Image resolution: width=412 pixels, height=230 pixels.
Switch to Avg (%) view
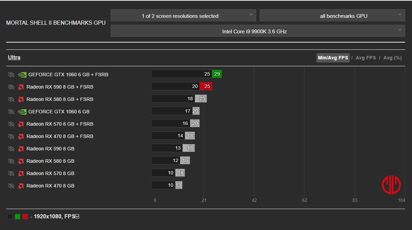[392, 58]
